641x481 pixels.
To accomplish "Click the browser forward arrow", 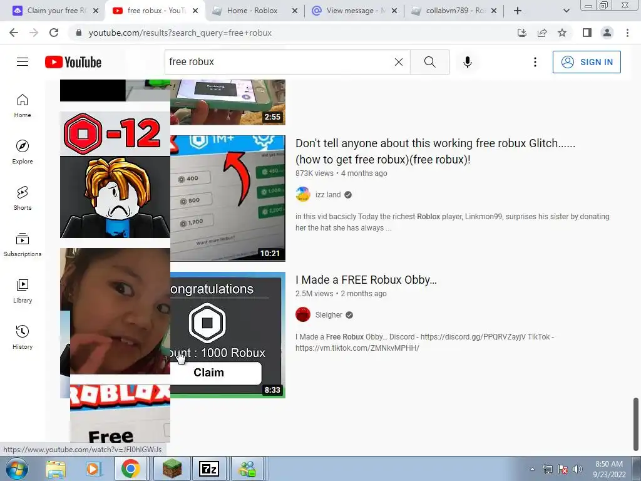I will [x=34, y=33].
